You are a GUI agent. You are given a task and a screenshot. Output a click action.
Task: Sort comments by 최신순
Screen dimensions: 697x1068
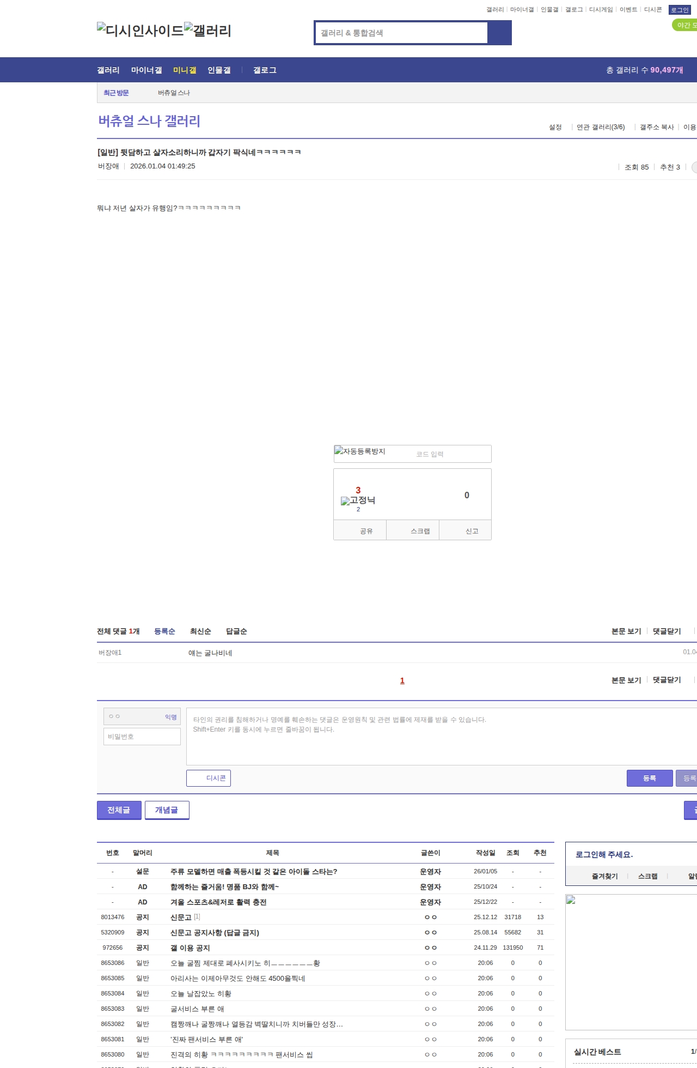[x=200, y=631]
